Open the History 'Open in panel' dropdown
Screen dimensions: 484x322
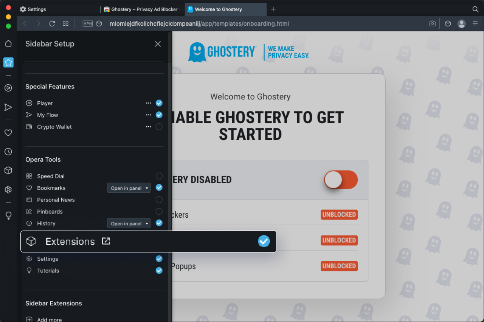[x=129, y=223]
